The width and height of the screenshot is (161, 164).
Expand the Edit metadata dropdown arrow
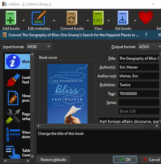[x=54, y=21]
